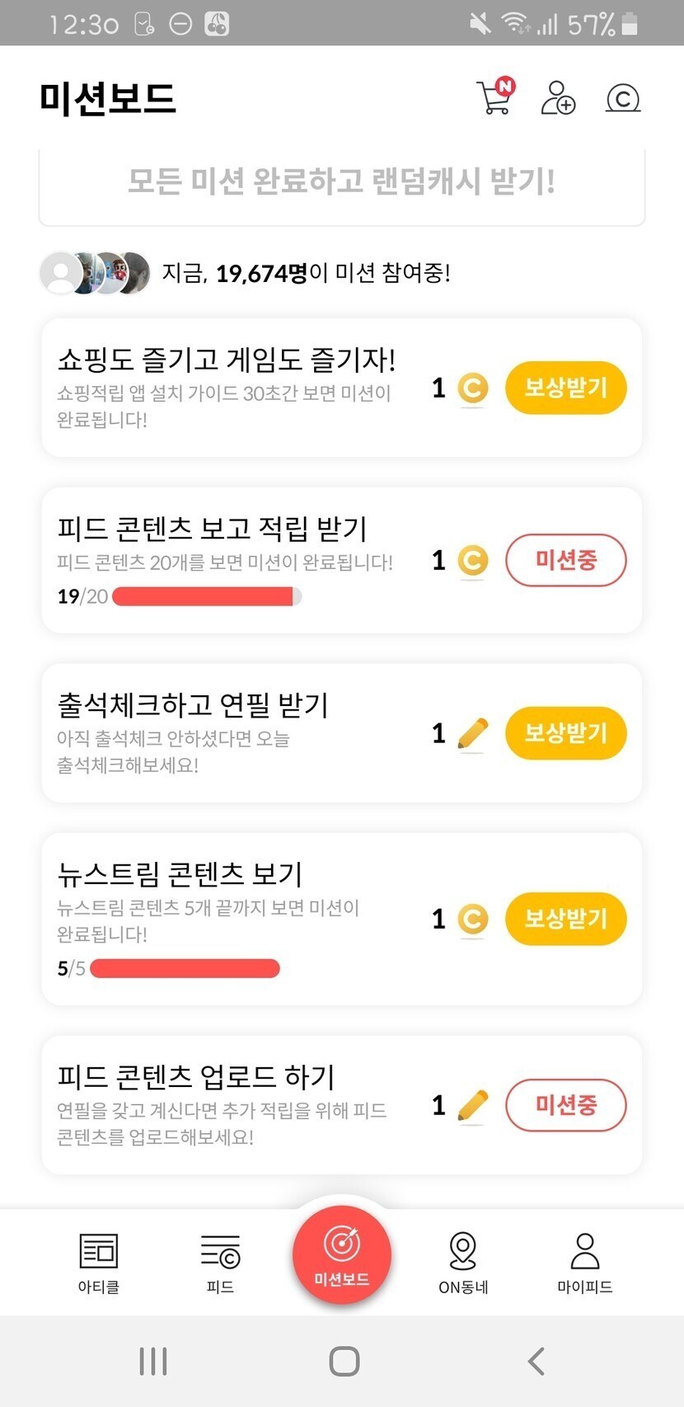Tap the participant avatars thumbnail group
This screenshot has width=684, height=1407.
(96, 273)
